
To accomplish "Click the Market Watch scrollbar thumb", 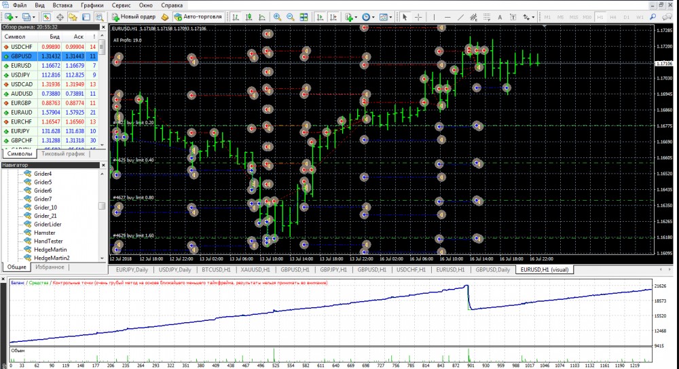I will click(102, 47).
